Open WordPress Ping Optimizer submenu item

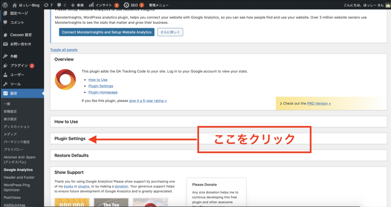coord(17,187)
